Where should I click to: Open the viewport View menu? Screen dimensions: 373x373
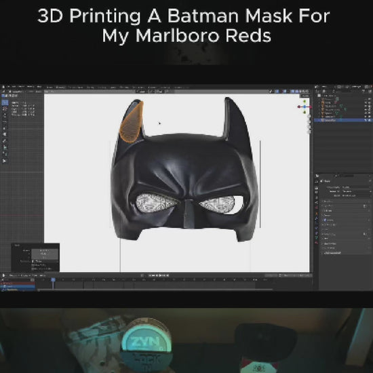point(31,92)
